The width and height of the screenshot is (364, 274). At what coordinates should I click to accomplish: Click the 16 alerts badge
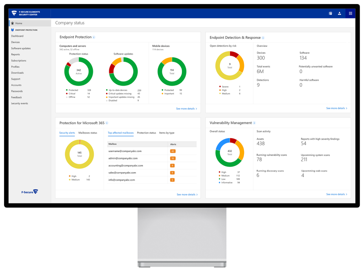173,158
